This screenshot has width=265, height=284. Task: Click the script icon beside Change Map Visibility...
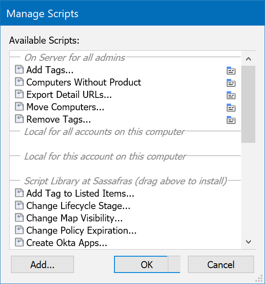pyautogui.click(x=19, y=217)
